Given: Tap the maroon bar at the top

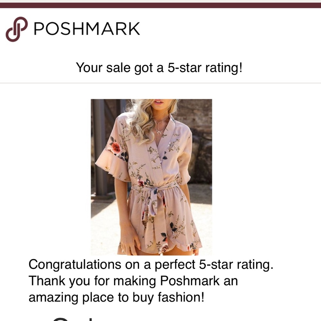Looking at the screenshot, I should coord(160,5).
